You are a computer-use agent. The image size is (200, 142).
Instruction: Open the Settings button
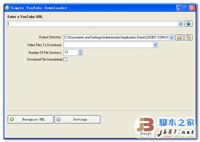[x=77, y=119]
